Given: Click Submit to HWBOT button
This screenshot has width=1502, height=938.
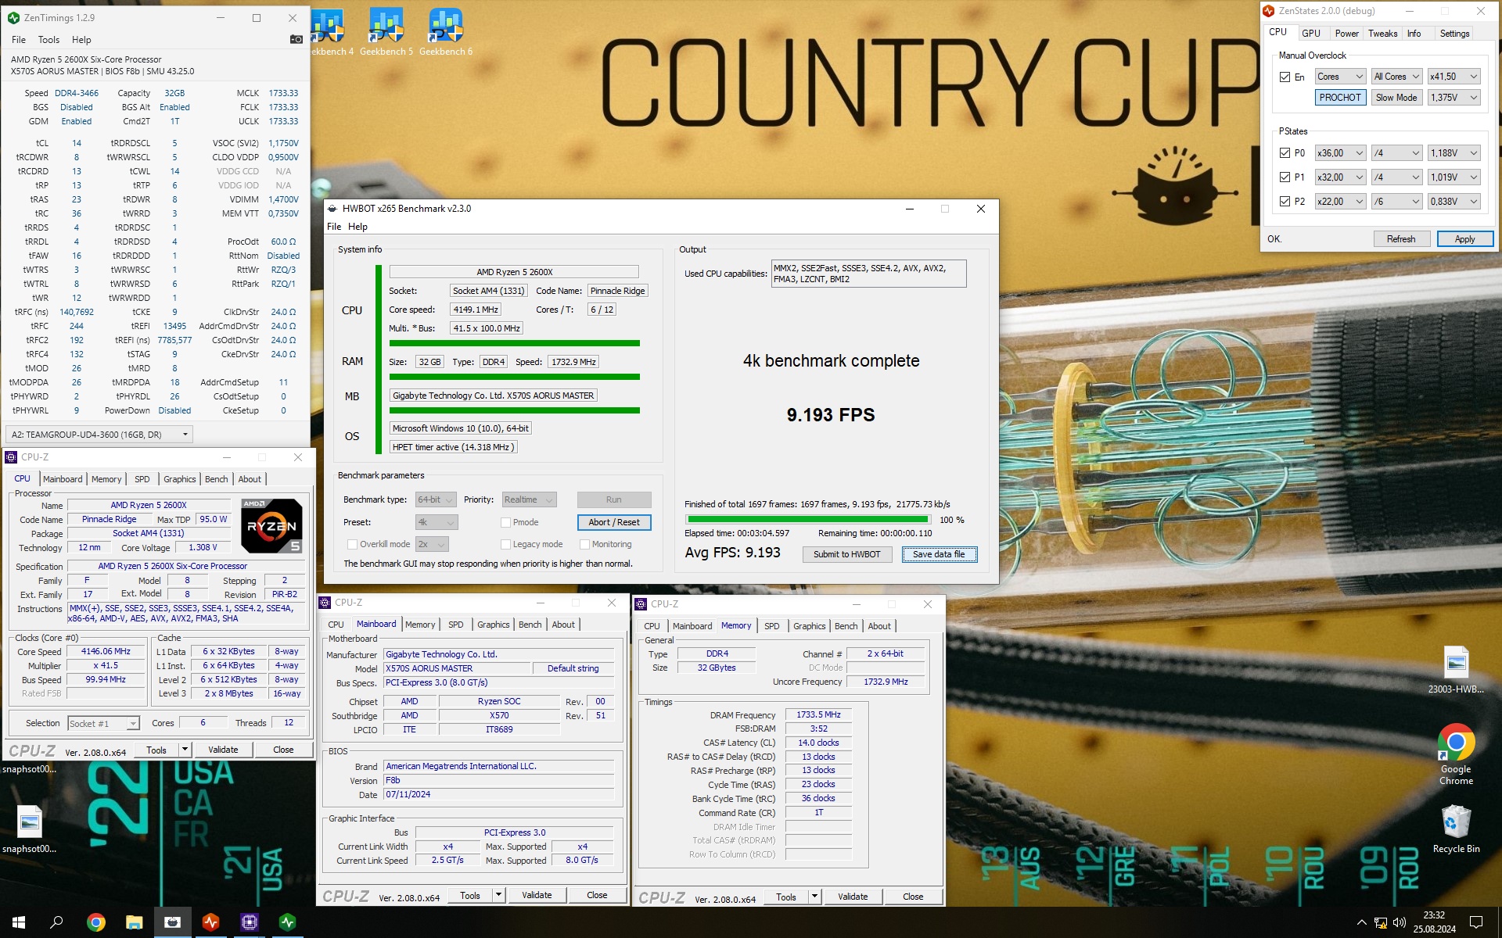Looking at the screenshot, I should [x=846, y=554].
